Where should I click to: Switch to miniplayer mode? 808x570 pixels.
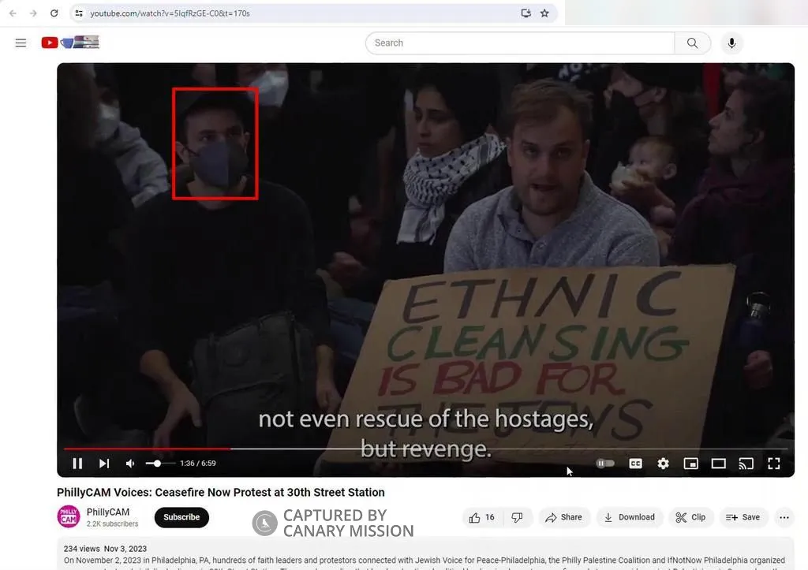pos(690,464)
